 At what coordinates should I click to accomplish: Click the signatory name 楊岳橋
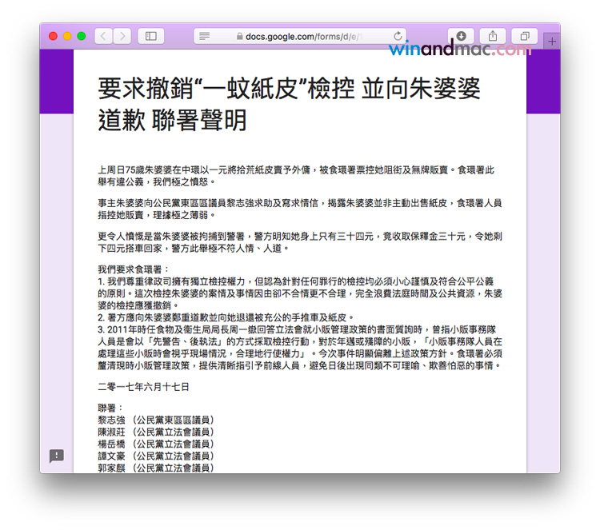point(111,444)
